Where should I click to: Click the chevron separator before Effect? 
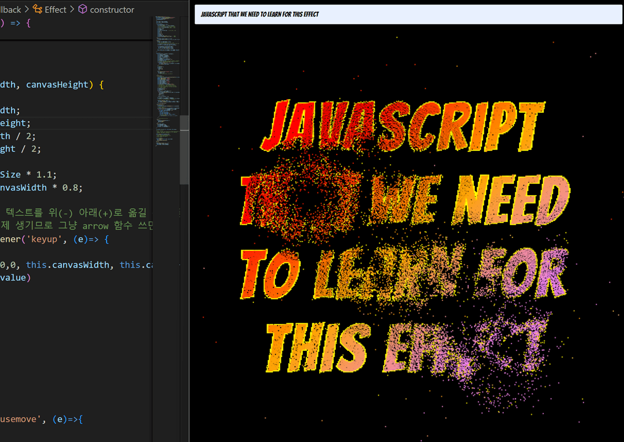(x=27, y=9)
